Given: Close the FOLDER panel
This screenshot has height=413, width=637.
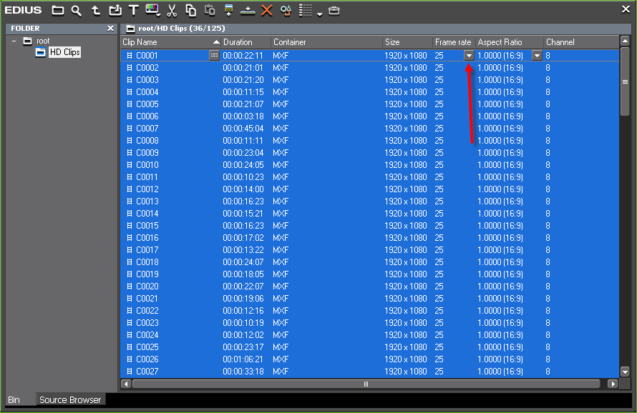Looking at the screenshot, I should pos(110,29).
